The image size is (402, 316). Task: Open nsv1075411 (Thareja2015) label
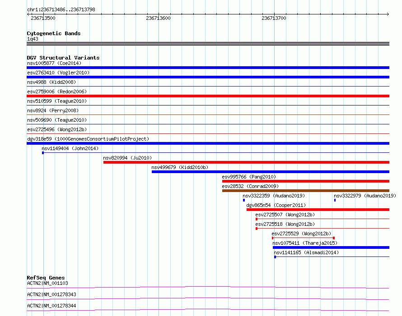[x=305, y=243]
